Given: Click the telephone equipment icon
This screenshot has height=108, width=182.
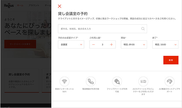Looking at the screenshot, I should point(91,81).
